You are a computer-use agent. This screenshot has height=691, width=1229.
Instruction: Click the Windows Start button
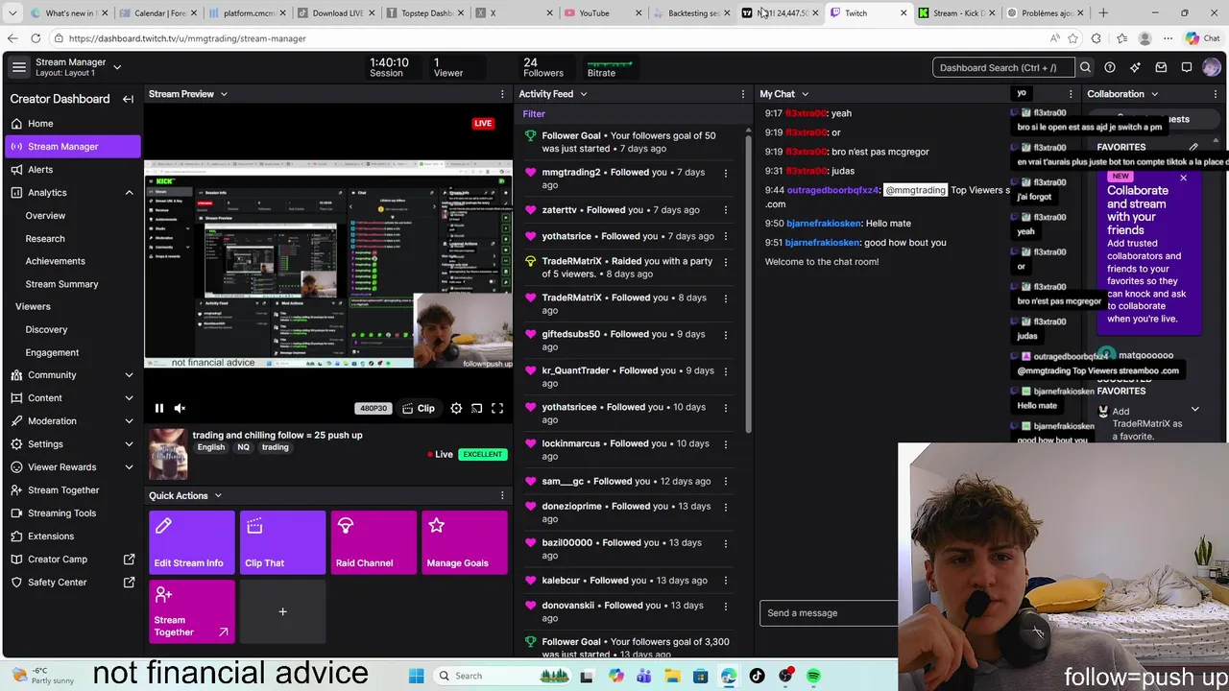(417, 676)
